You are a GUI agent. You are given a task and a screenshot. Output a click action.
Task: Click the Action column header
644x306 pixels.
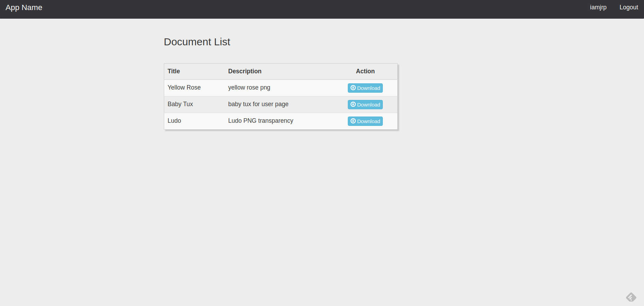click(x=365, y=71)
